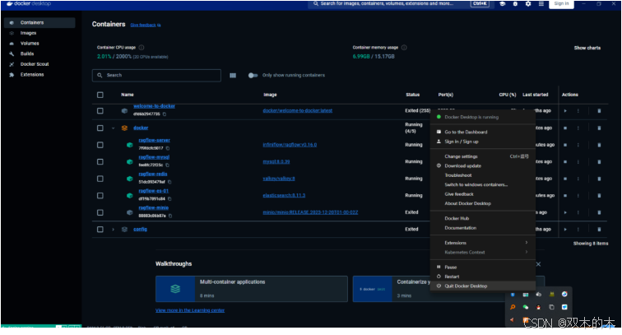Click View more in the Learning center

coord(190,310)
